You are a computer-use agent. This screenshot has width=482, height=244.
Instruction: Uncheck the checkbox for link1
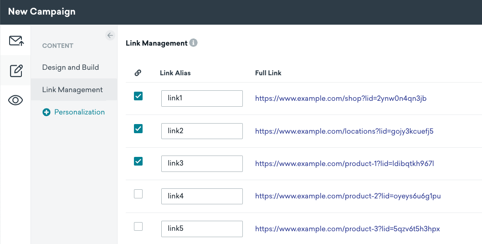(138, 96)
